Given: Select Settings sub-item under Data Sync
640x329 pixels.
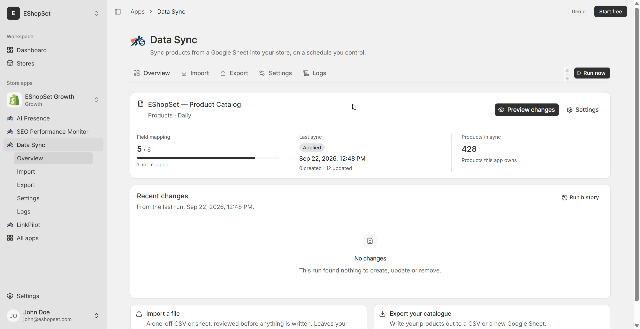Looking at the screenshot, I should pos(53,198).
